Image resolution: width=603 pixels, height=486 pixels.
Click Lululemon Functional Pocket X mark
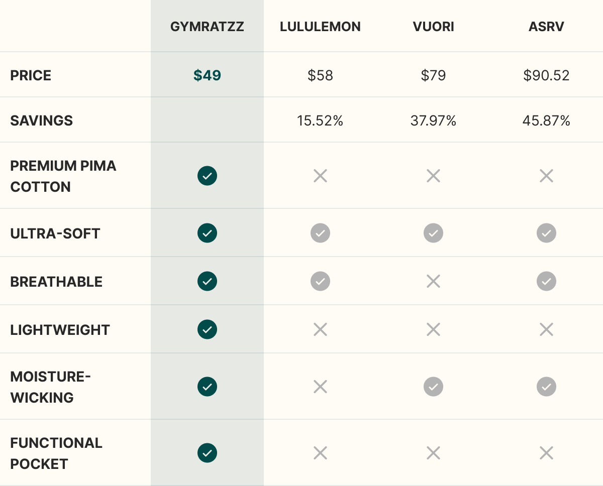coord(320,453)
